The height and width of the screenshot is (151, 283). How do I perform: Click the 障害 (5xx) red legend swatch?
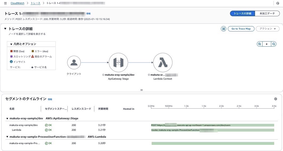click(11, 51)
